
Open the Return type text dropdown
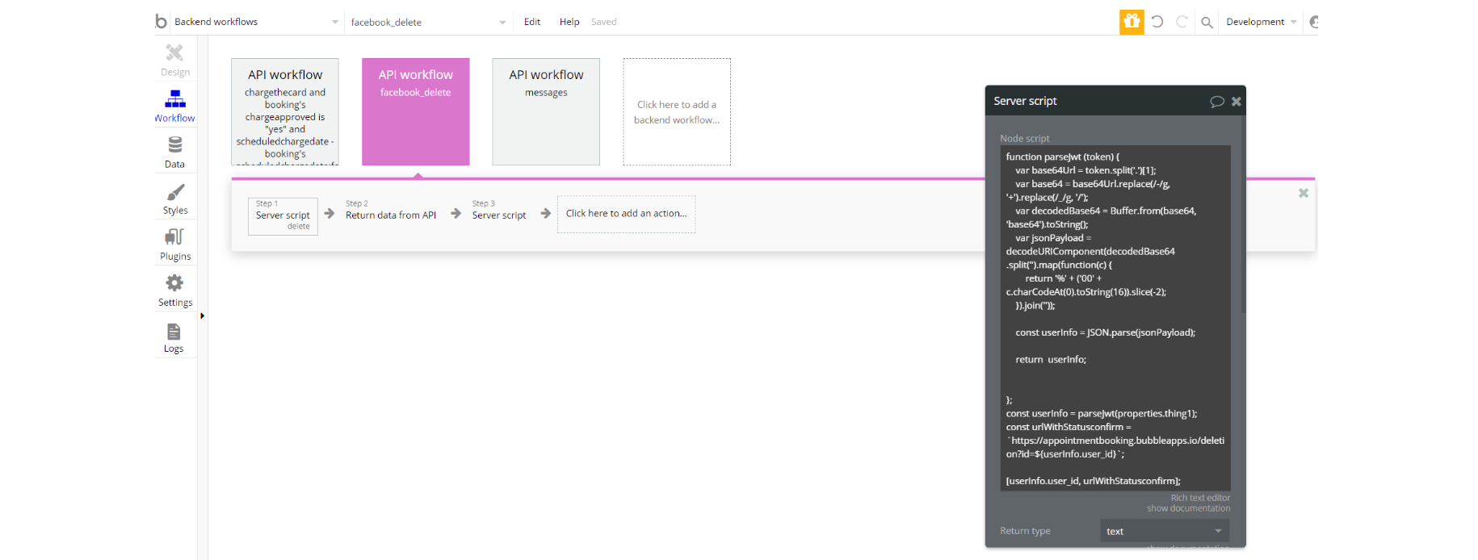click(x=1165, y=531)
